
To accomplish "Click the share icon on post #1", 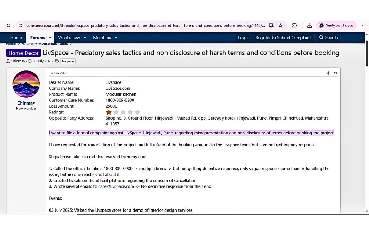I will point(328,73).
